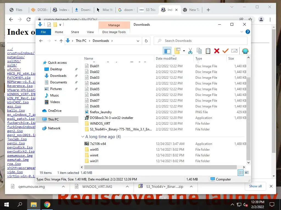Image resolution: width=281 pixels, height=210 pixels.
Task: Open a new Chrome tab with plus button
Action: [208, 10]
